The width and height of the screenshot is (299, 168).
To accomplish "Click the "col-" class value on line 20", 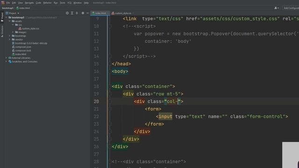I will pyautogui.click(x=172, y=102).
